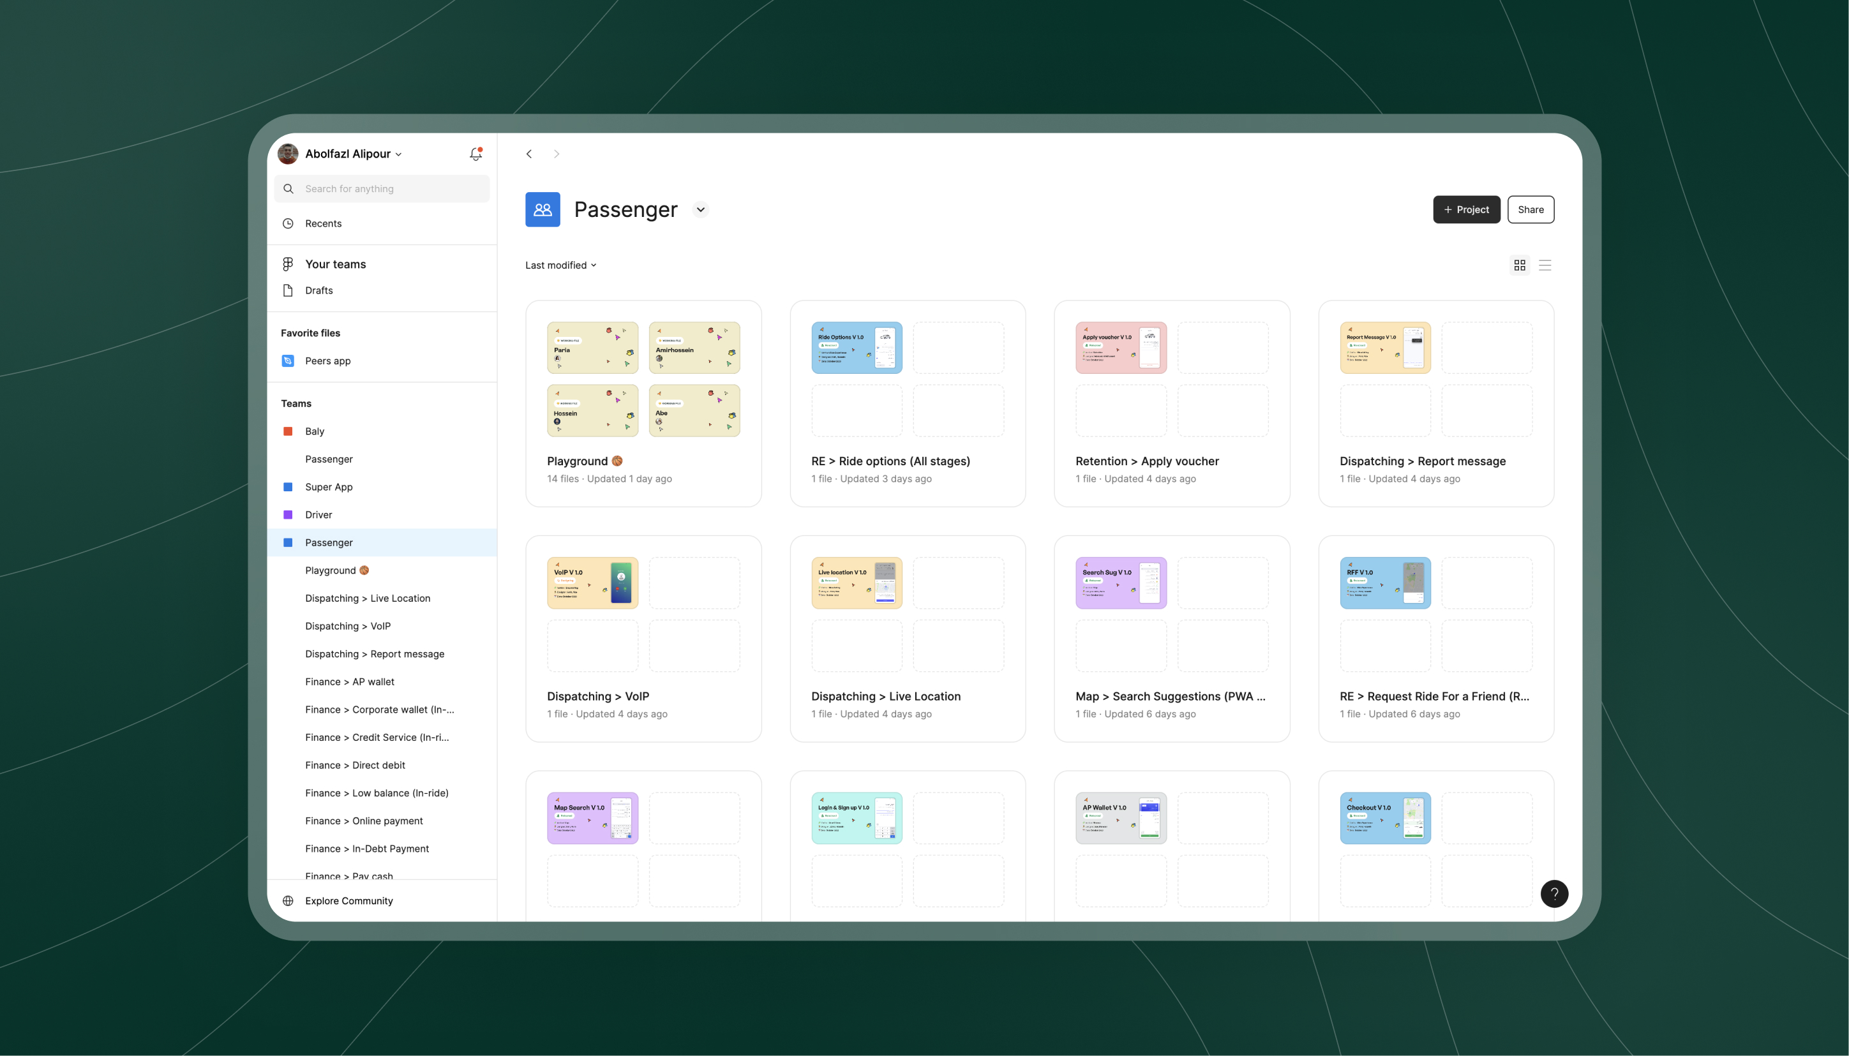Open the Abolfazl Alipour account dropdown
This screenshot has width=1849, height=1056.
point(352,154)
